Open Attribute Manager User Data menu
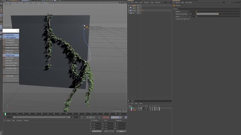Image resolution: width=241 pixels, height=135 pixels. [x=189, y=3]
